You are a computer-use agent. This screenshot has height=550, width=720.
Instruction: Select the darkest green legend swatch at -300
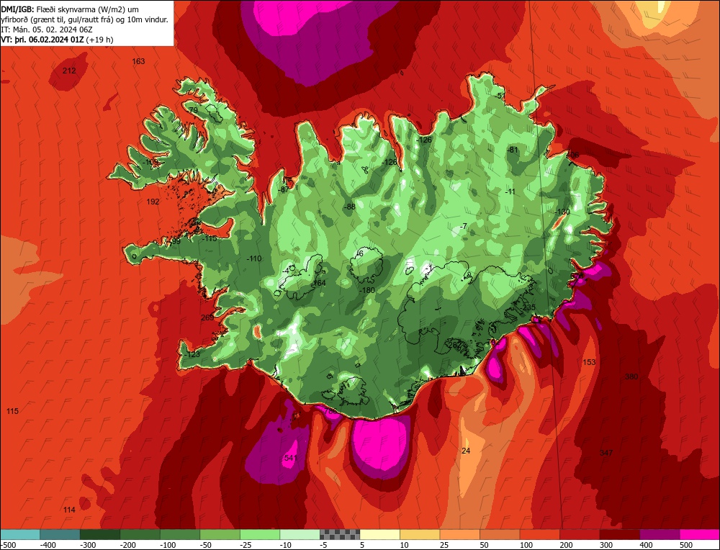(x=100, y=534)
